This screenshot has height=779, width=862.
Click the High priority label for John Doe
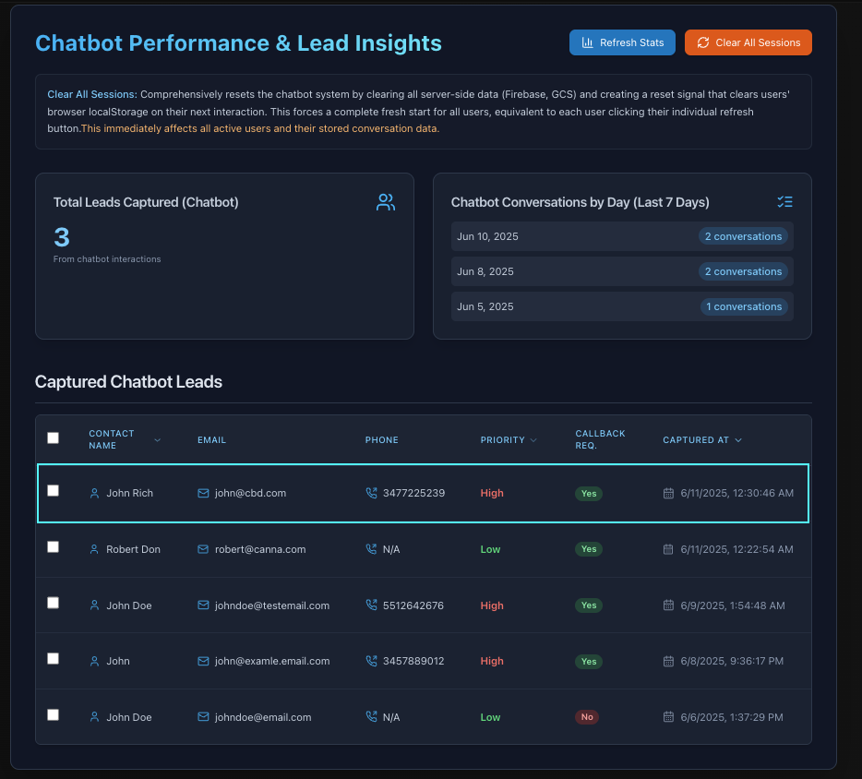point(491,605)
